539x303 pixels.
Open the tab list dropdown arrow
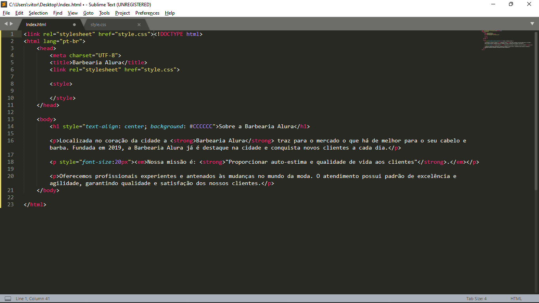click(x=532, y=24)
